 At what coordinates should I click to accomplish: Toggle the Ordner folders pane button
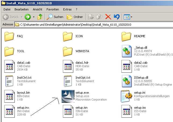[x=75, y=17]
